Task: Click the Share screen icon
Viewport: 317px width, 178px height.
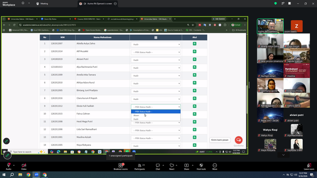Action: point(186,166)
